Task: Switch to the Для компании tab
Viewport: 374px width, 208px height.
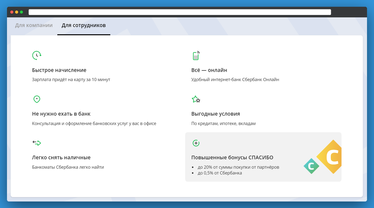Action: click(x=34, y=25)
